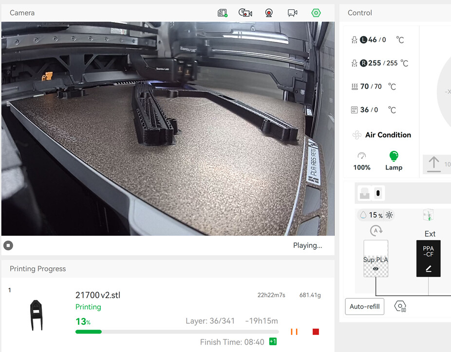
Task: Open the Air Condition fan control
Action: [382, 135]
